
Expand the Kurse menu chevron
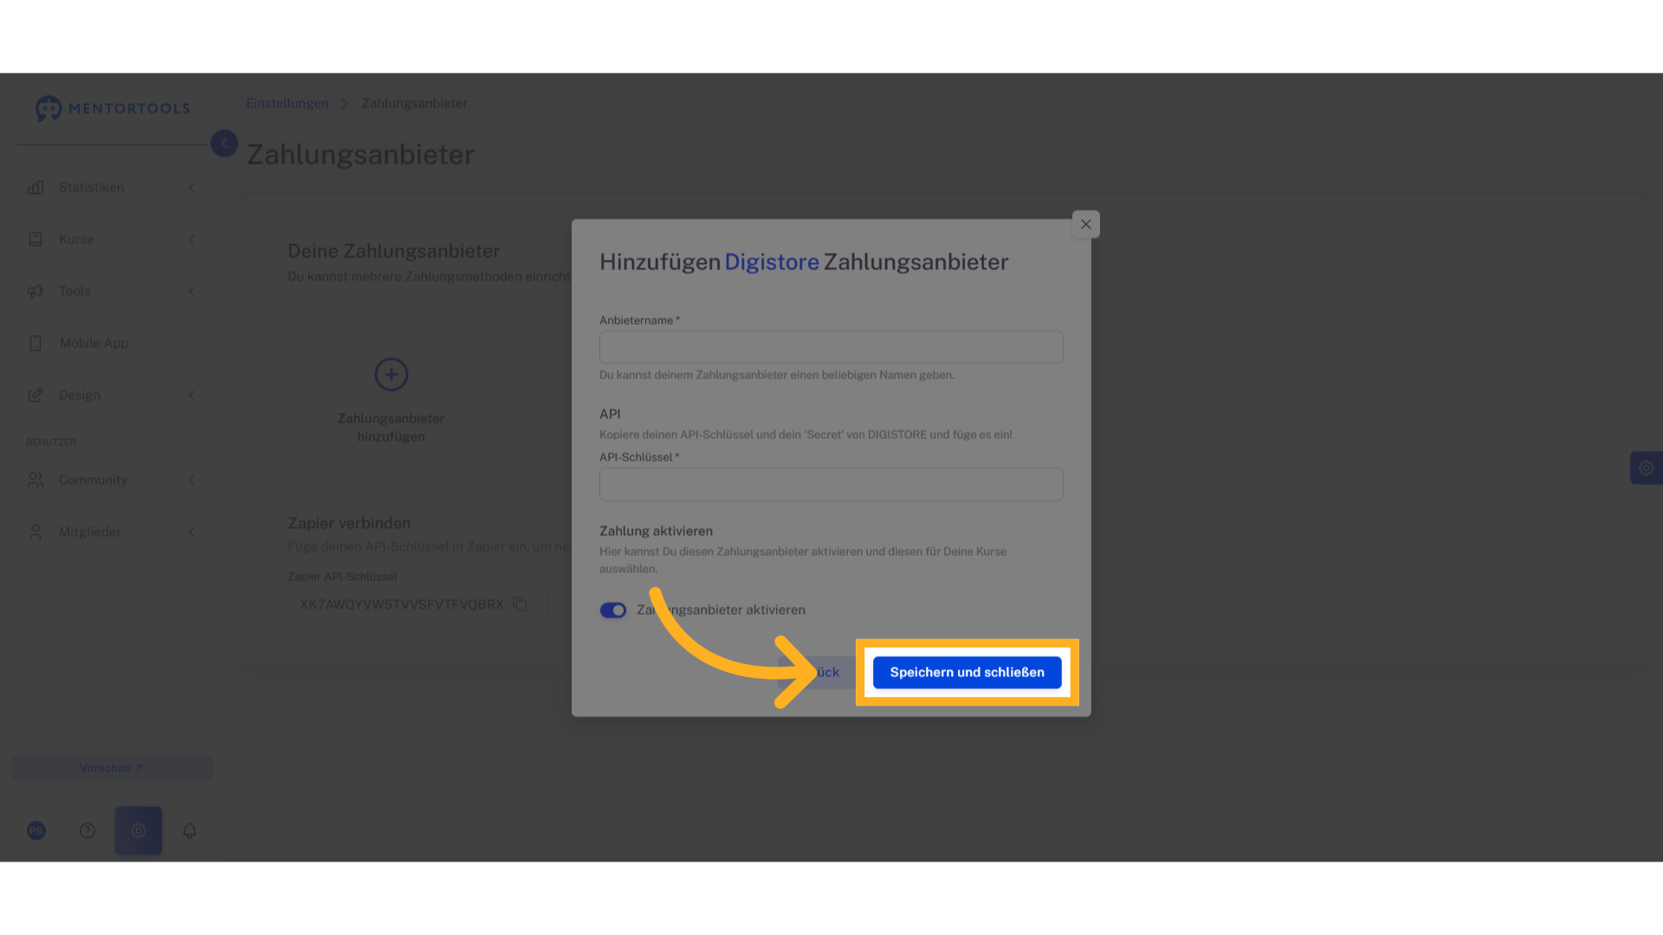(192, 240)
